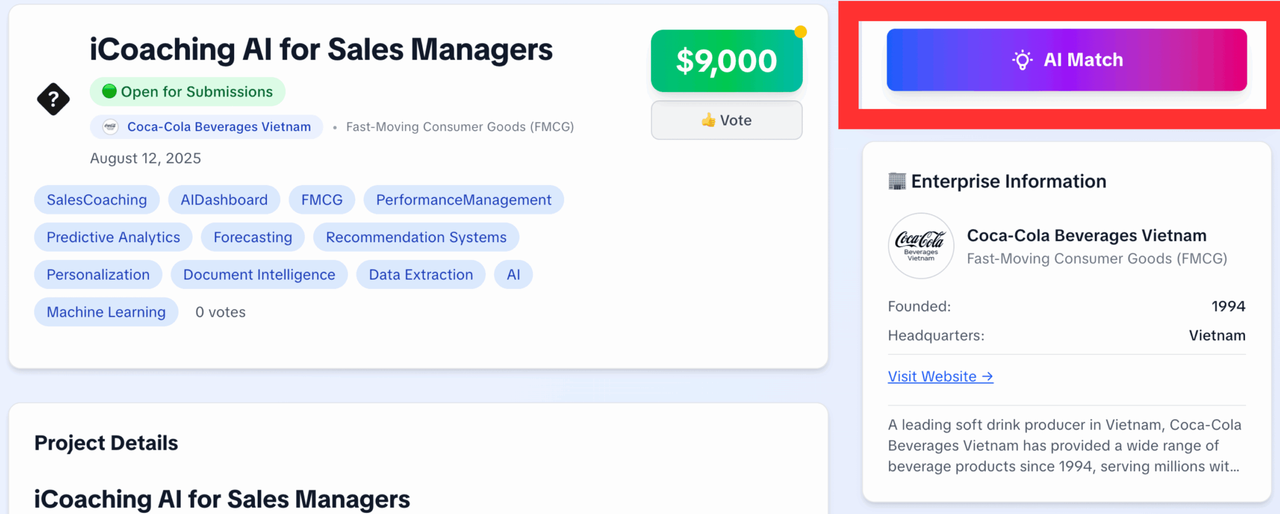1280x514 pixels.
Task: Click the Open for Submissions status badge
Action: [187, 92]
